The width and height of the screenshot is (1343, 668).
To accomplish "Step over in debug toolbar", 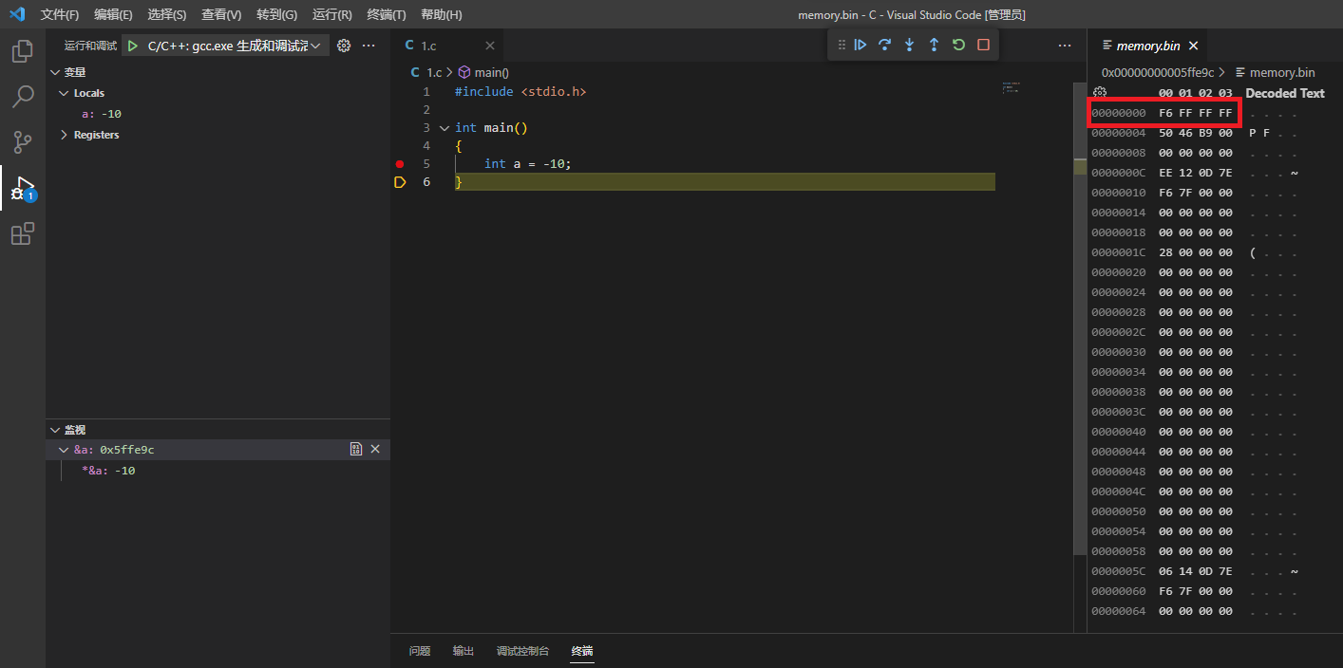I will click(x=885, y=45).
